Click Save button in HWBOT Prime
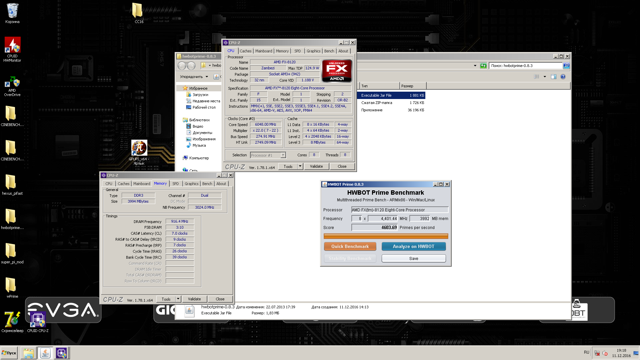The image size is (640, 360). click(413, 258)
